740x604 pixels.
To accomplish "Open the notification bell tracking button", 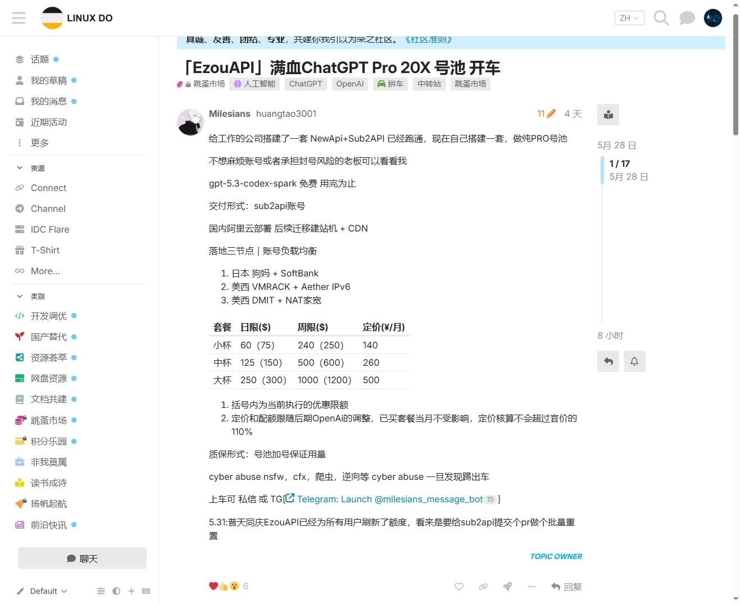I will (x=634, y=361).
